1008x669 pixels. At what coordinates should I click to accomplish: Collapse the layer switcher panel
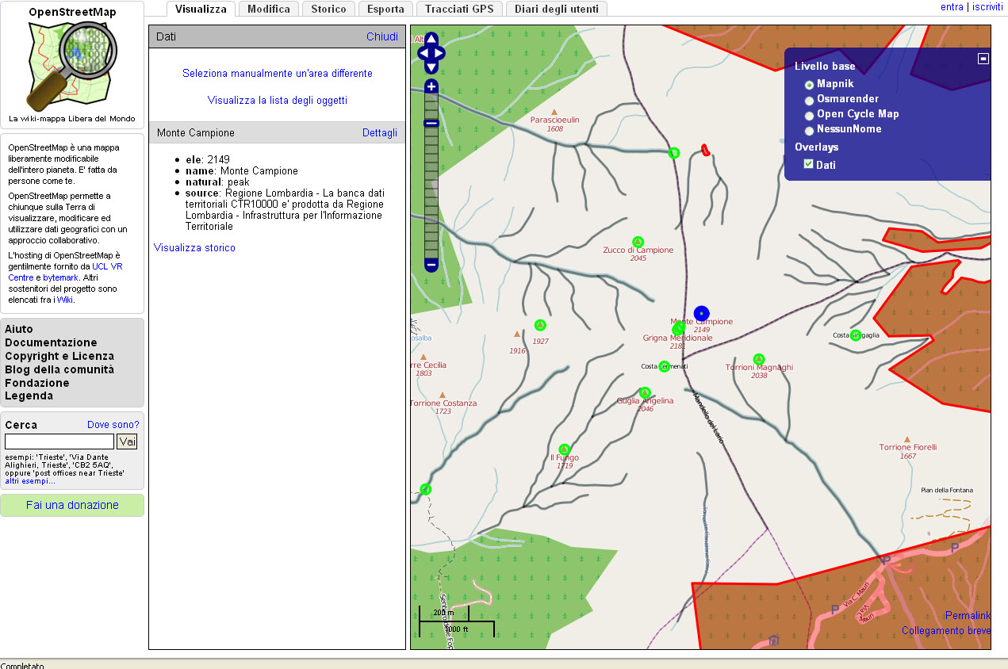pos(983,58)
